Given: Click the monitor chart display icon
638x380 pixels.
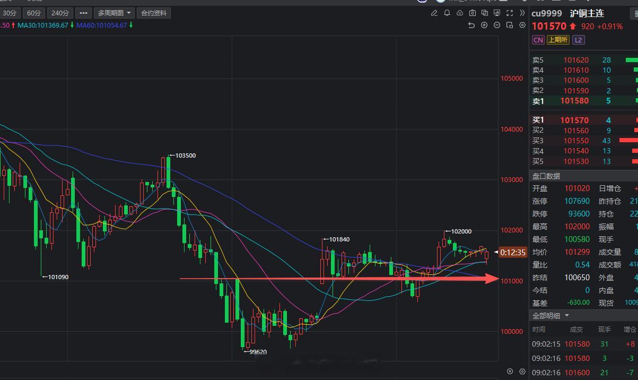Looking at the screenshot, I should (497, 13).
